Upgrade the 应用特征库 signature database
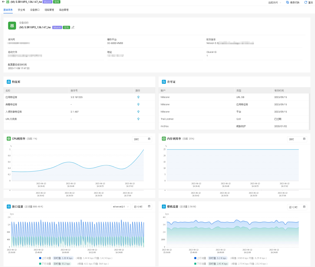The image size is (315, 267). pos(138,97)
